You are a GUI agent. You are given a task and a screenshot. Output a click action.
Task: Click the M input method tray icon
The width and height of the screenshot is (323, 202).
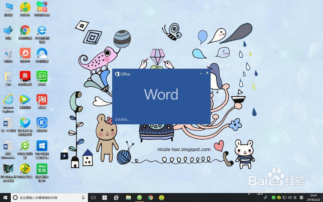point(301,198)
